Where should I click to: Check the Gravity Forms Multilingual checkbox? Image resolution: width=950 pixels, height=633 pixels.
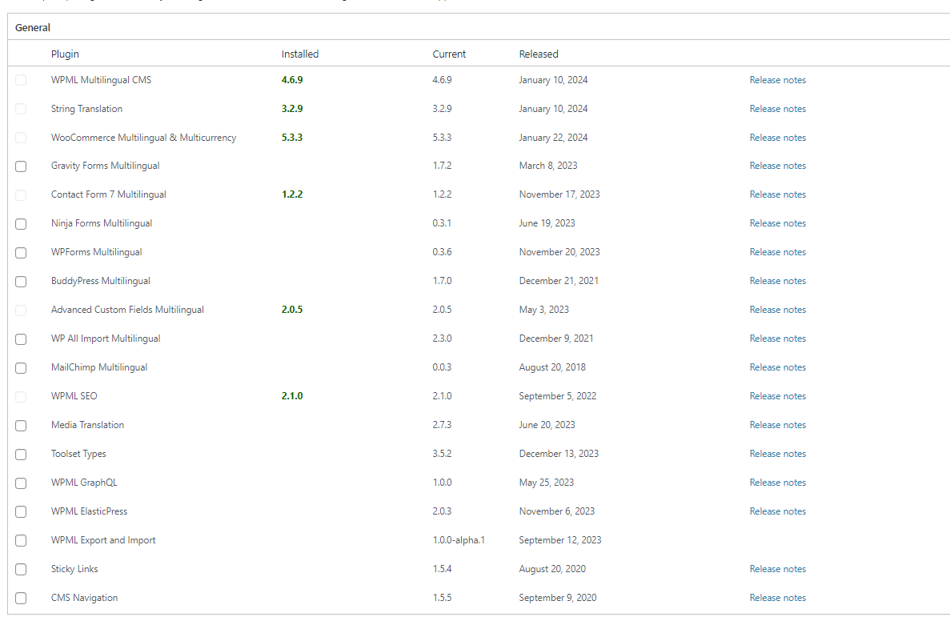(x=21, y=166)
